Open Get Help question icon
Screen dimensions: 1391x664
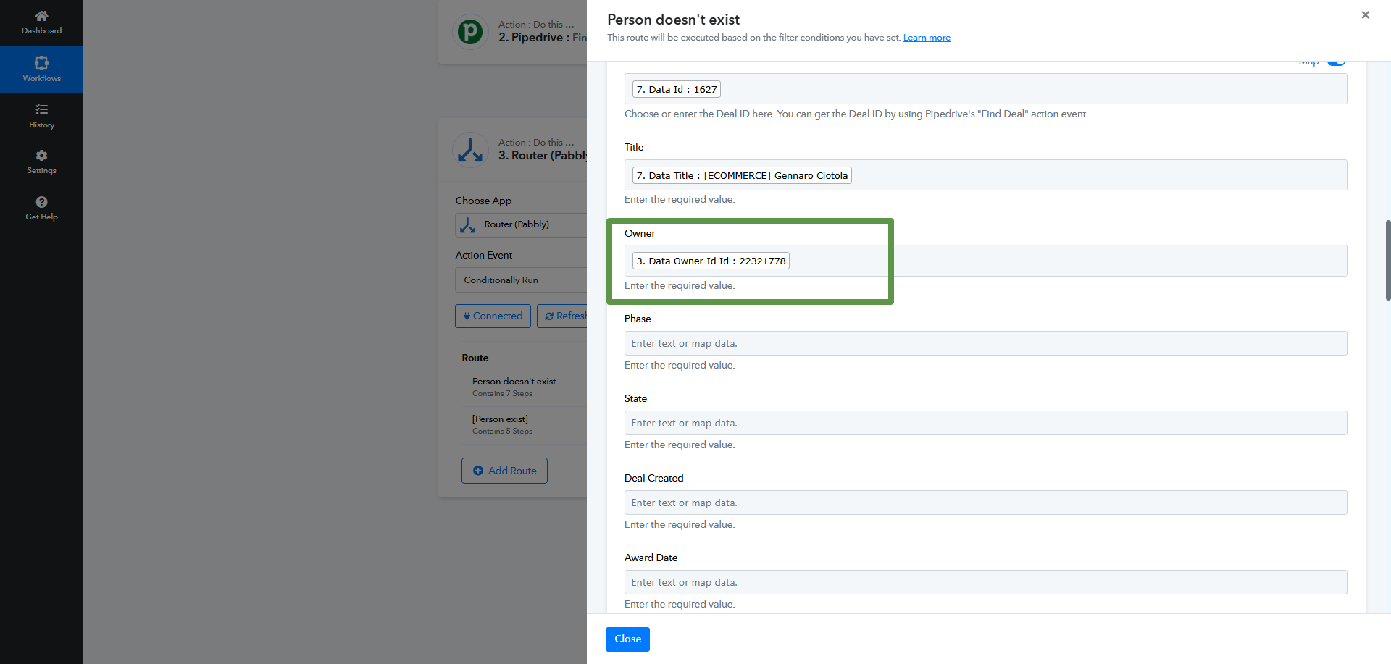[x=41, y=203]
